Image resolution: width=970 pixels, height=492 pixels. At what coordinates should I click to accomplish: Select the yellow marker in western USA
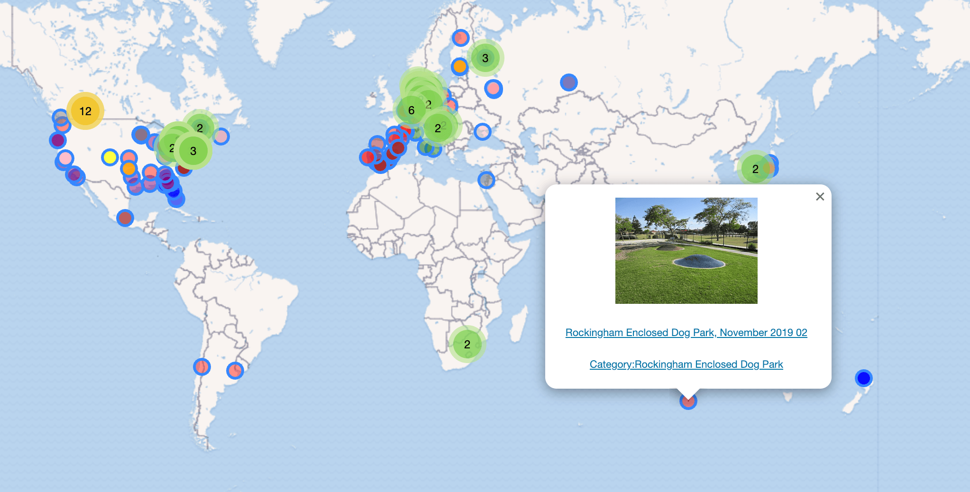[x=110, y=157]
